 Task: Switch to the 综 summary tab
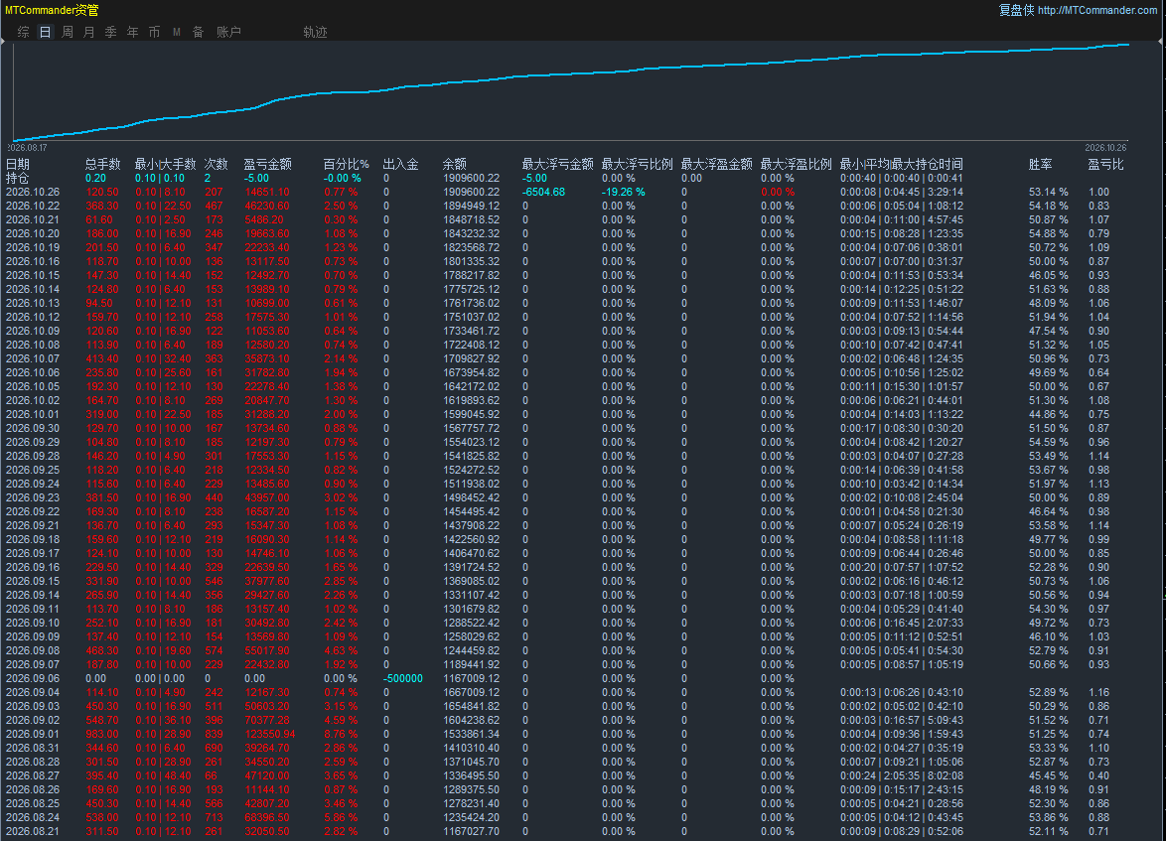[x=23, y=32]
